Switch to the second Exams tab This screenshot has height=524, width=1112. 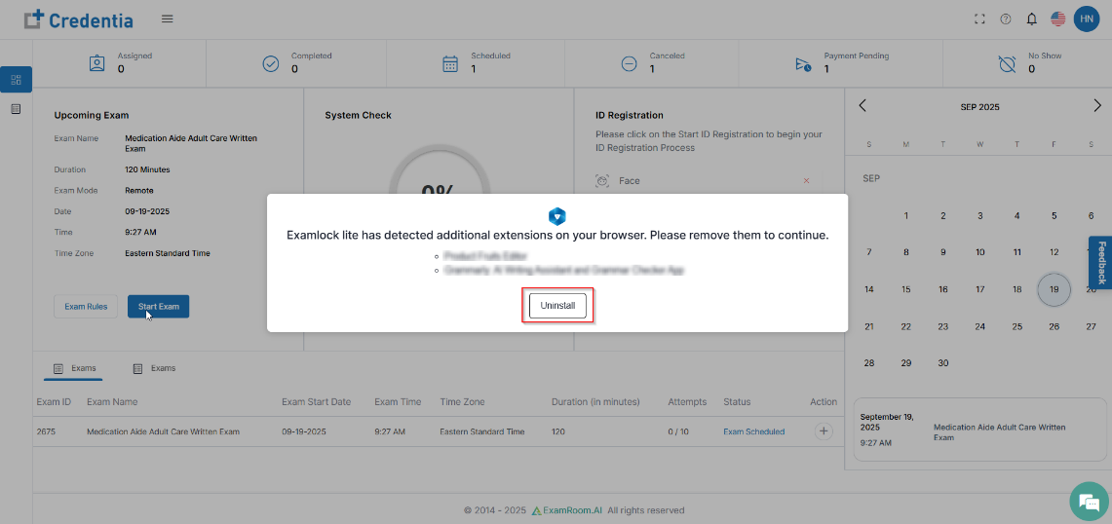[x=154, y=369]
